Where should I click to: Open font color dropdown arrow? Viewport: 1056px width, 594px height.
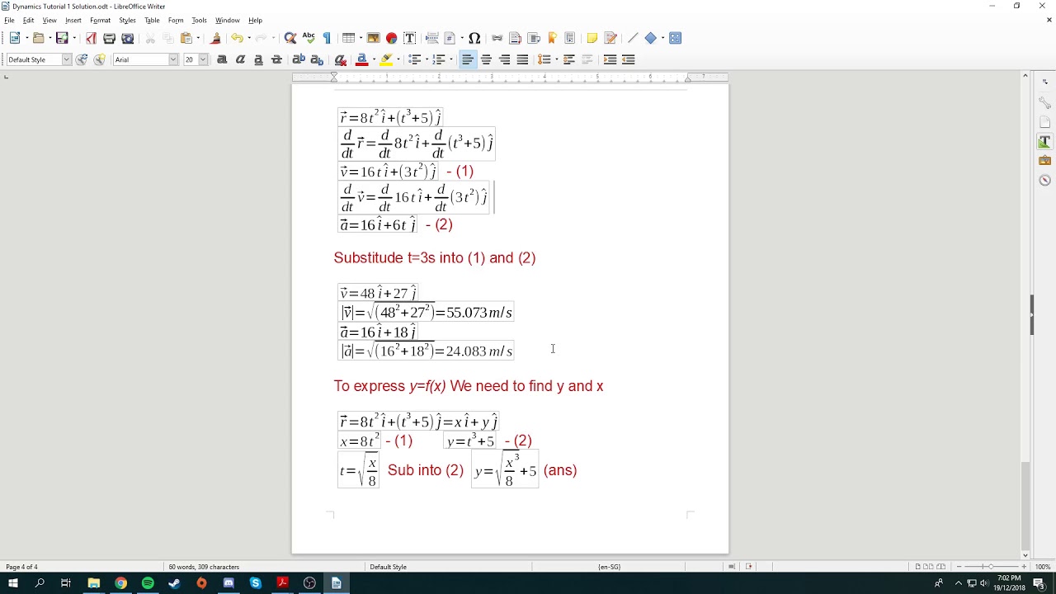click(x=373, y=59)
